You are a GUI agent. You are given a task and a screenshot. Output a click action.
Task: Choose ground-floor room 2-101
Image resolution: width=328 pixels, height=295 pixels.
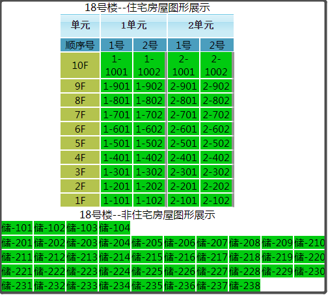[x=184, y=200]
